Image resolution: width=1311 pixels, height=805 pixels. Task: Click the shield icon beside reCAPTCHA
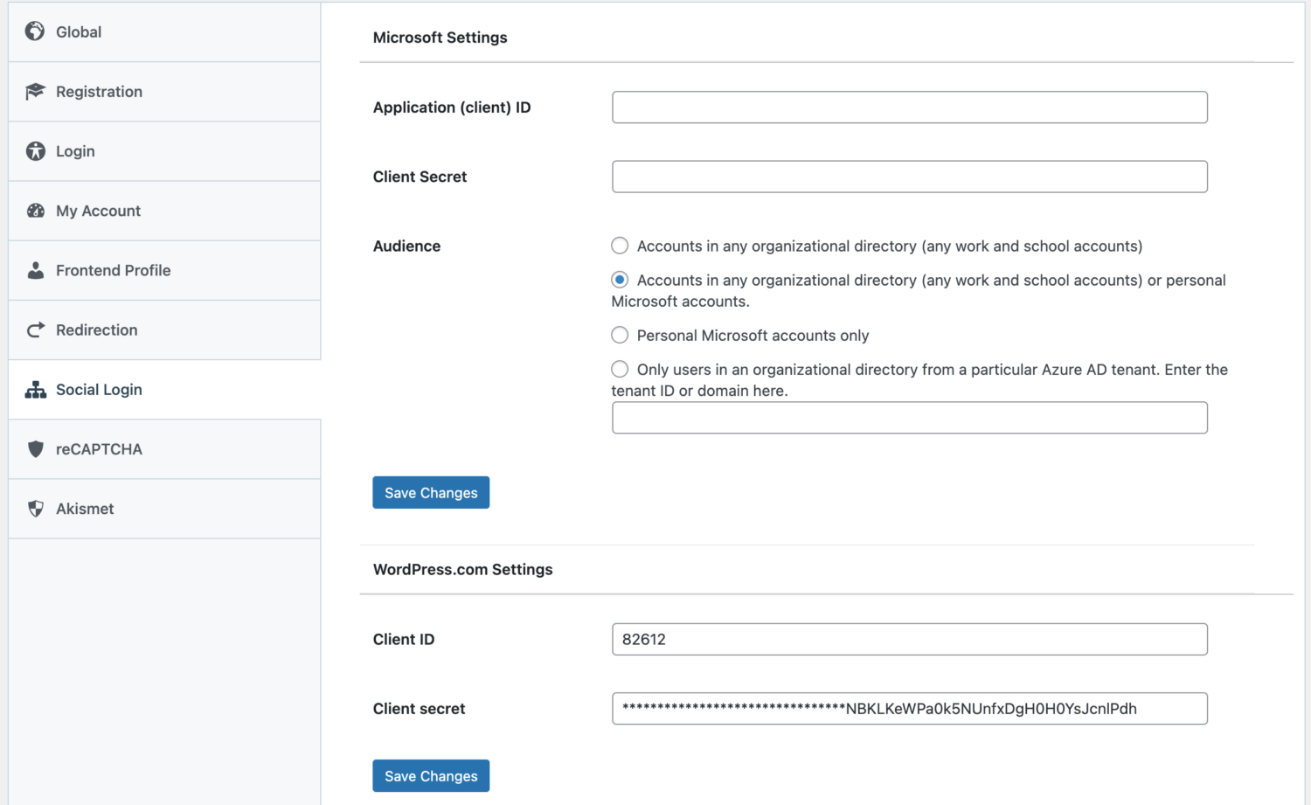click(x=35, y=449)
